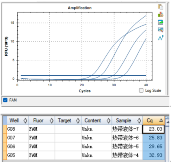Open the Target column filter diamond
This screenshot has height=163, width=171.
coord(78,121)
